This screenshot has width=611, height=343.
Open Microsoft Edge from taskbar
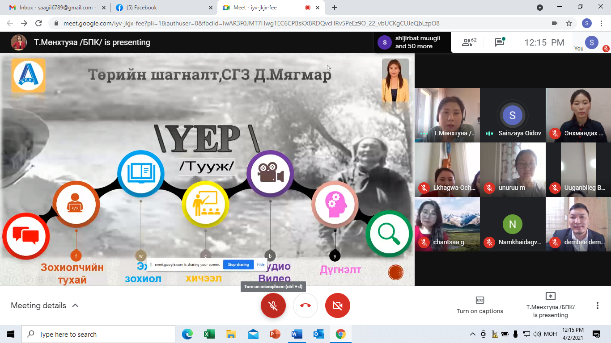(187, 334)
